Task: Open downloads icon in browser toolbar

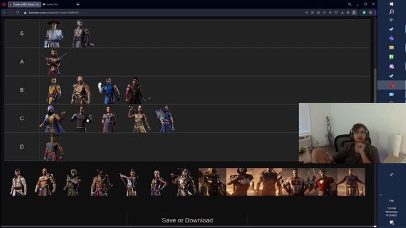Action: click(342, 13)
